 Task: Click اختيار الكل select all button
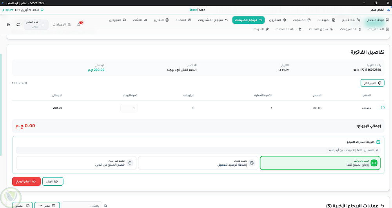click(x=372, y=83)
